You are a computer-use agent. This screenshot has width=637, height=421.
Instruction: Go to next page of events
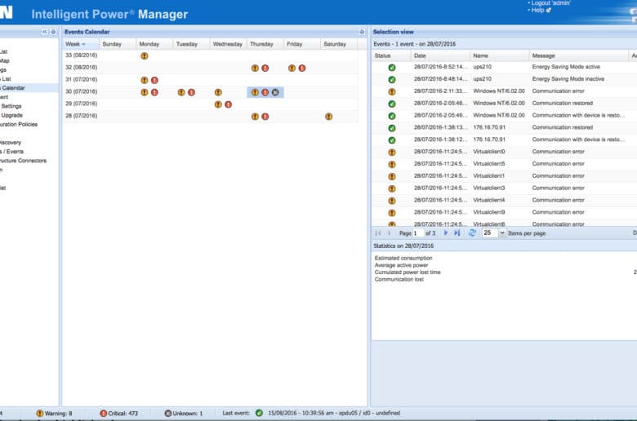[446, 233]
